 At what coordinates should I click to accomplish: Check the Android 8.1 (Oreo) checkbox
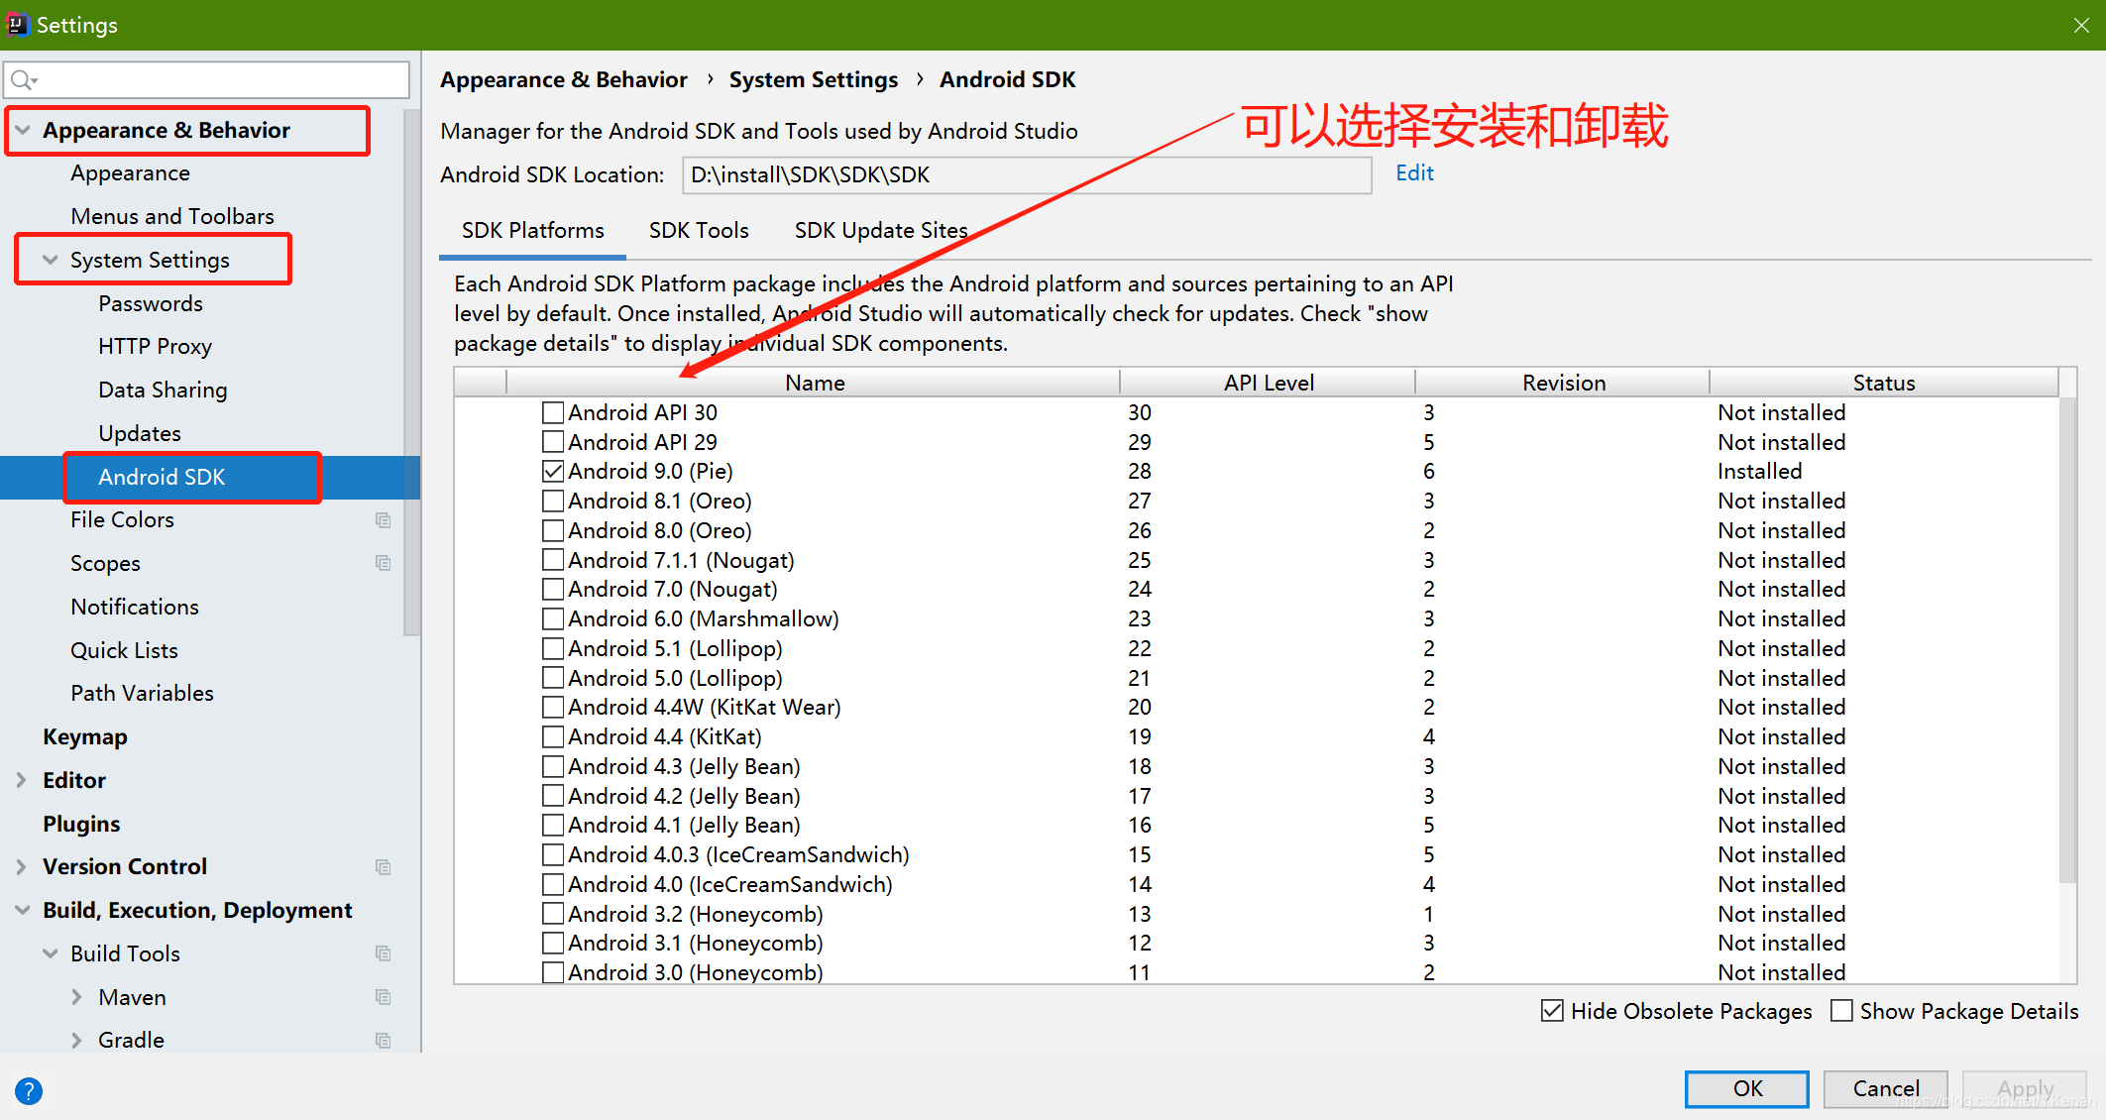(553, 501)
